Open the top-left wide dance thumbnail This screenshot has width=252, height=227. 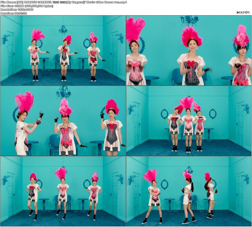point(63,51)
